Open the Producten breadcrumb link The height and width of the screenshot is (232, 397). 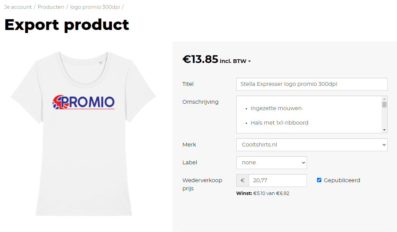[x=51, y=7]
